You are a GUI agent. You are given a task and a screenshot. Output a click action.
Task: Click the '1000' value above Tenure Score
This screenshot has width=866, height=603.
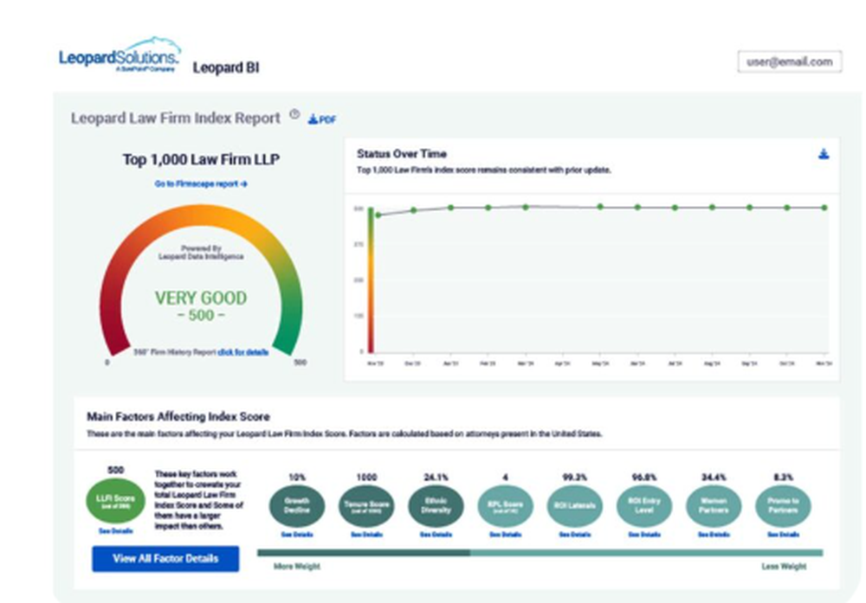pyautogui.click(x=366, y=478)
